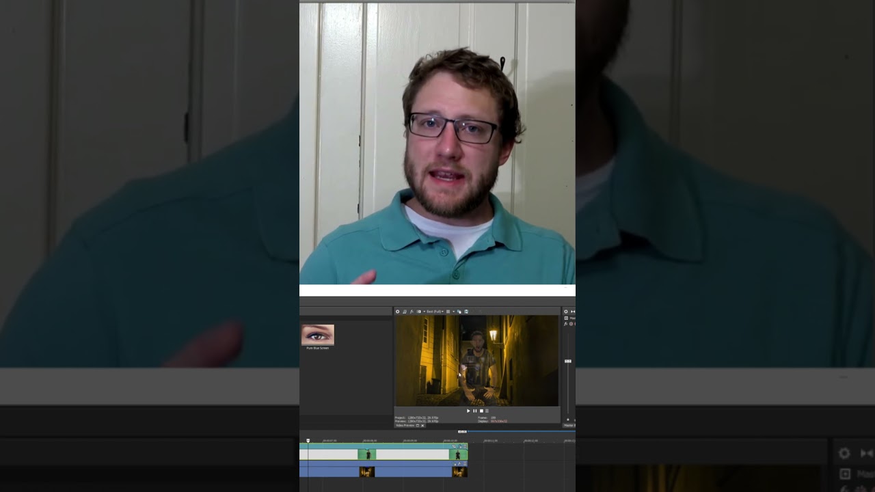Toggle preview on external monitor icon
Viewport: 875px width, 492px height.
(405, 312)
